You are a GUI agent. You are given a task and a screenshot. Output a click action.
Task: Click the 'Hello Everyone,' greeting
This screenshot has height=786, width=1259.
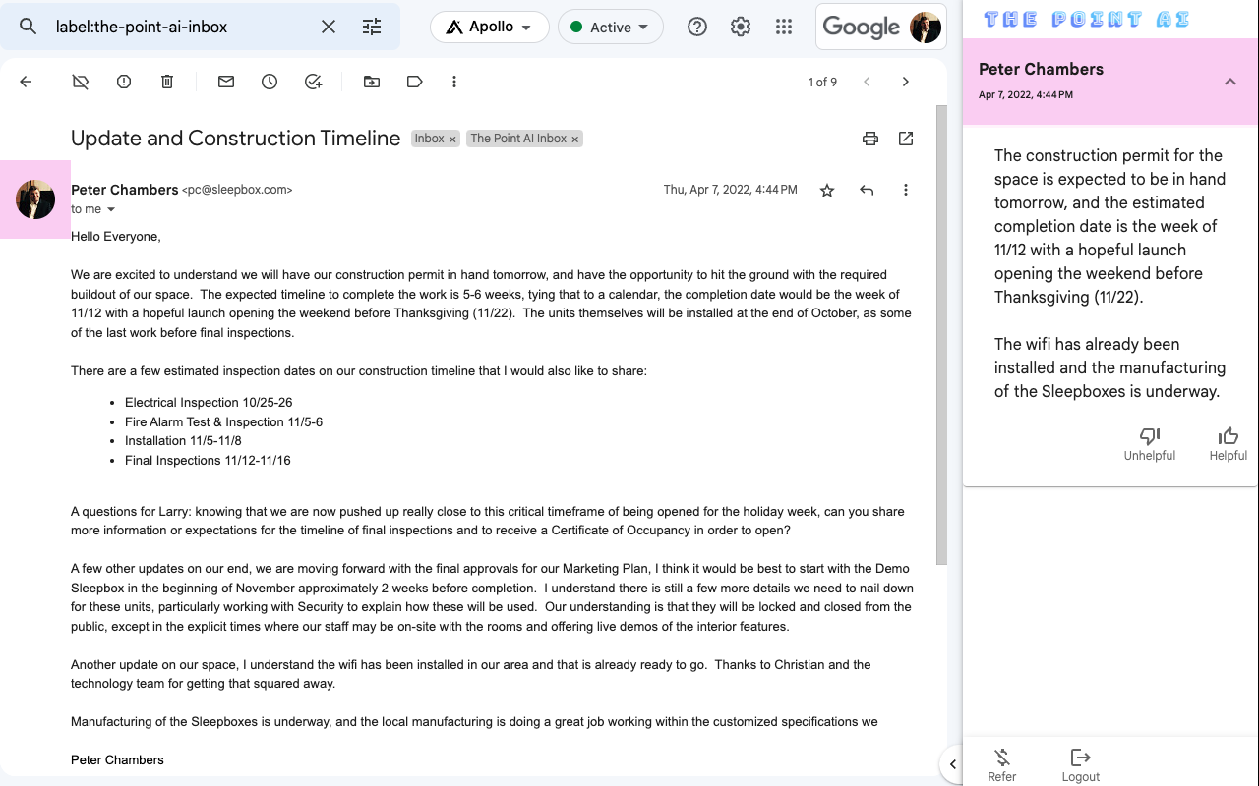[116, 237]
